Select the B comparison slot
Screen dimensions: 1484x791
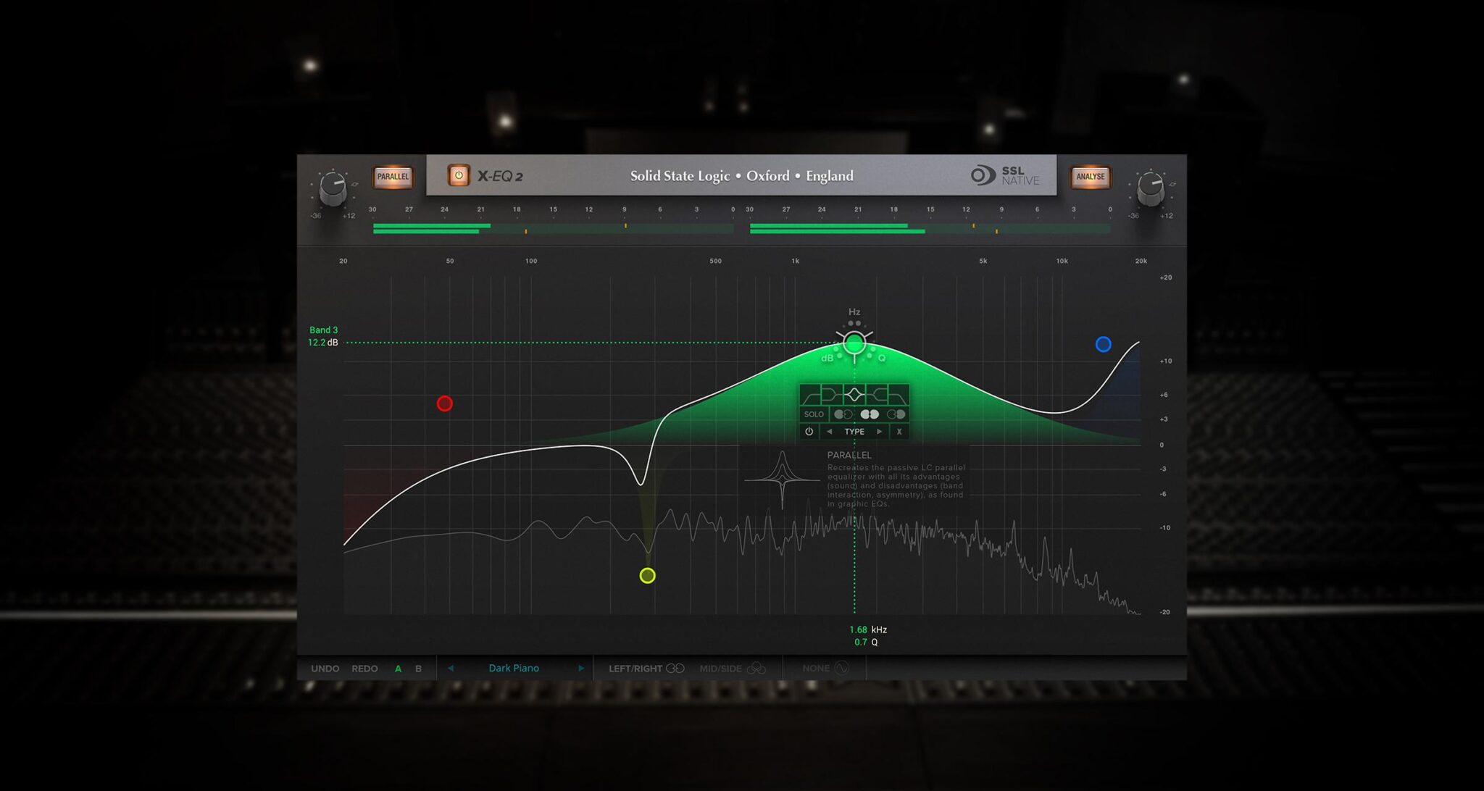418,669
